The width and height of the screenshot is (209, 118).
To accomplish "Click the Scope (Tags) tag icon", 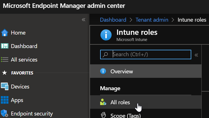I will pos(103,115).
